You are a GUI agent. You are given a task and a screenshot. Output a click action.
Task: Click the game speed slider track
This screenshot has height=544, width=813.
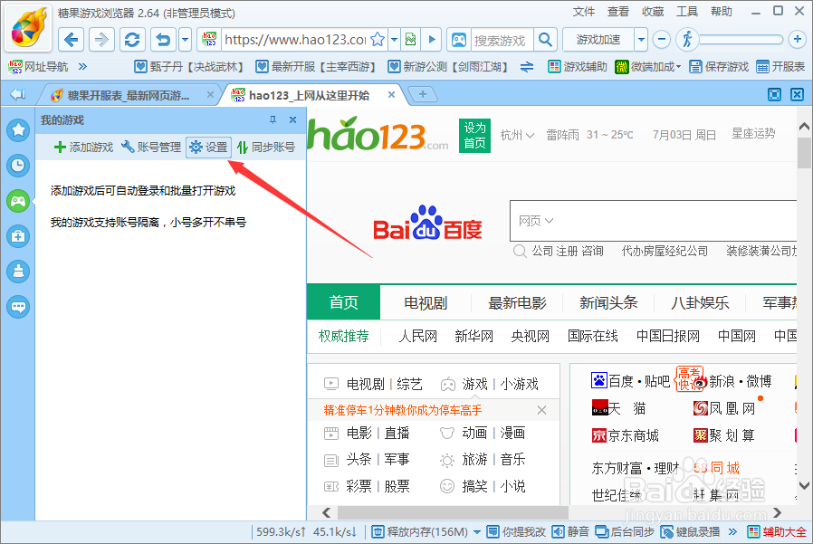pyautogui.click(x=741, y=40)
